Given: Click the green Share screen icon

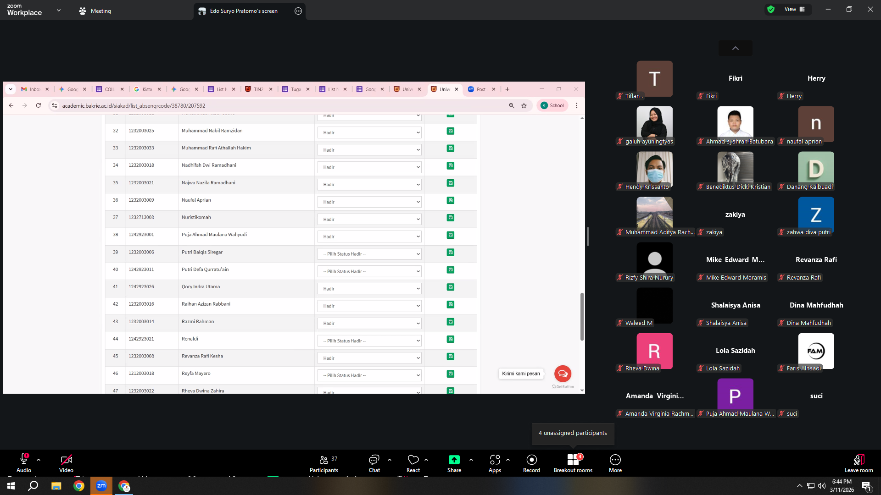Looking at the screenshot, I should (x=454, y=460).
